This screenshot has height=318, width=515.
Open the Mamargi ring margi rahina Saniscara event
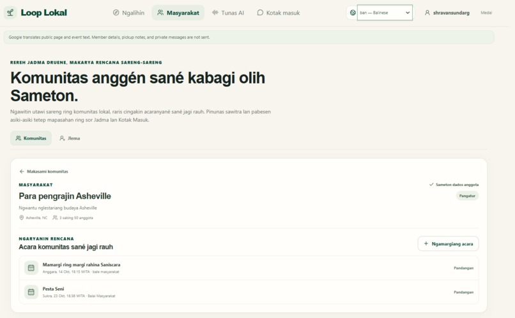[x=249, y=268]
